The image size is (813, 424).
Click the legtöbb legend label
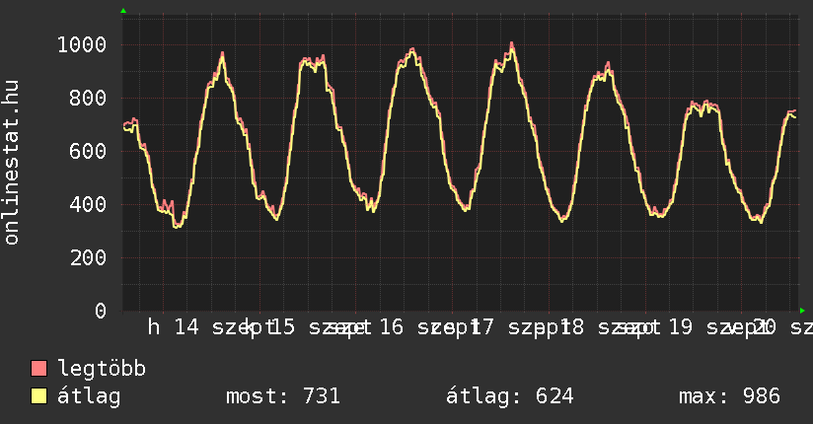(x=102, y=369)
